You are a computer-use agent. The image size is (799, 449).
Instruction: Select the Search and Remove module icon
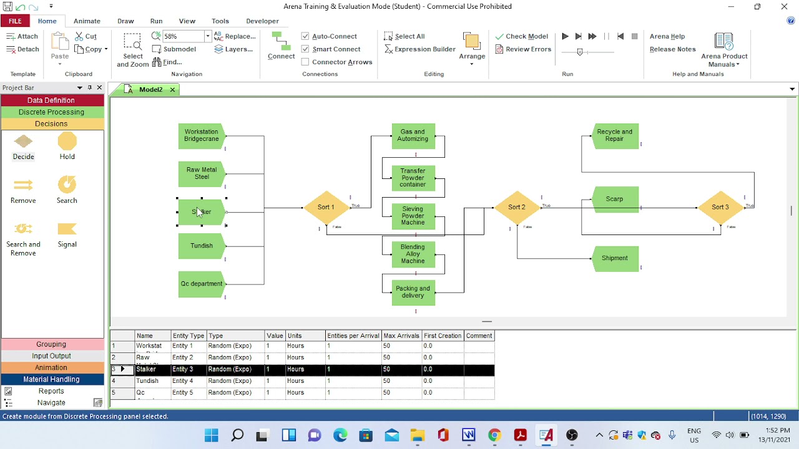tap(23, 229)
